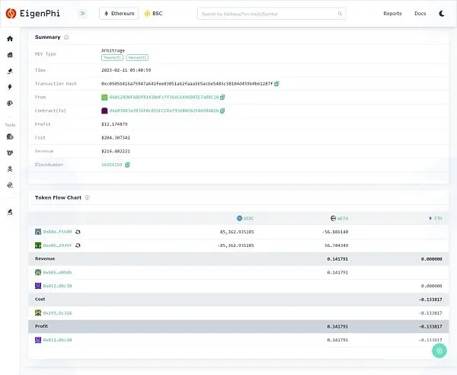Select the Ethereum network tab

coord(119,14)
